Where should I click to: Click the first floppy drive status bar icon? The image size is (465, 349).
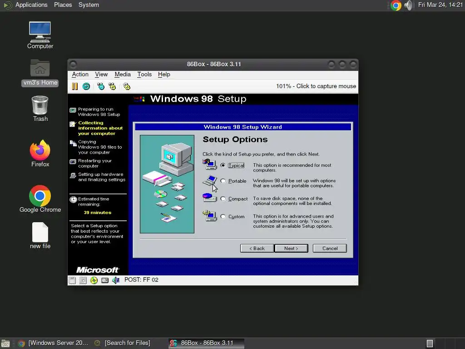[72, 280]
